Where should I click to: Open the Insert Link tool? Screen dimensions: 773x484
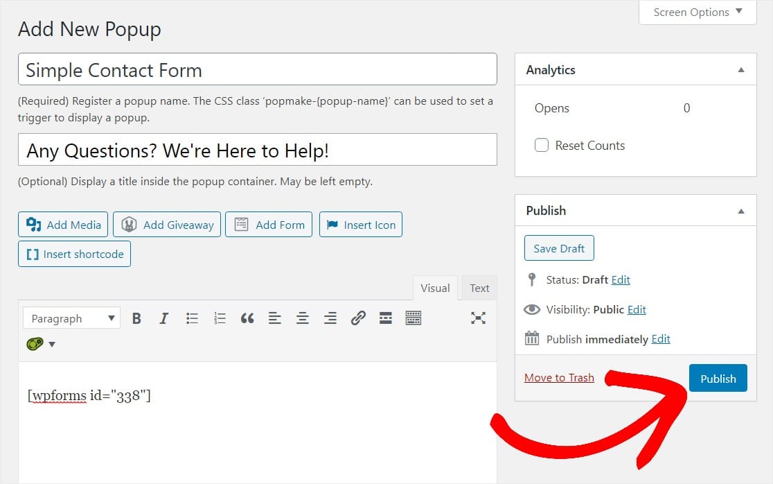click(358, 318)
